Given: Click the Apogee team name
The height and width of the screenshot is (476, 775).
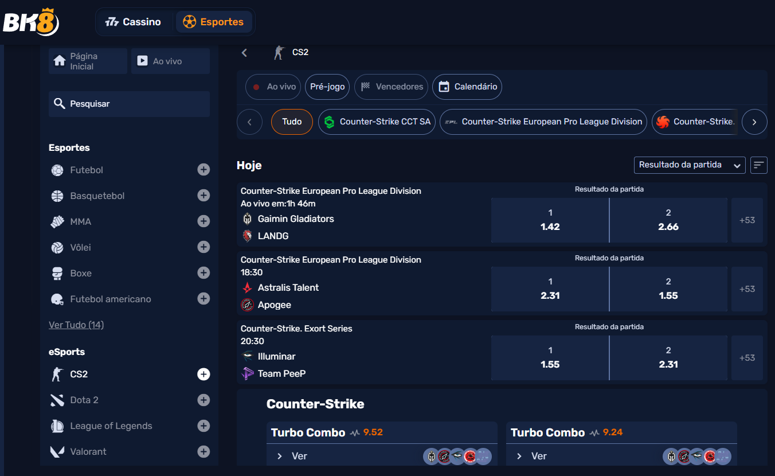Looking at the screenshot, I should 275,305.
